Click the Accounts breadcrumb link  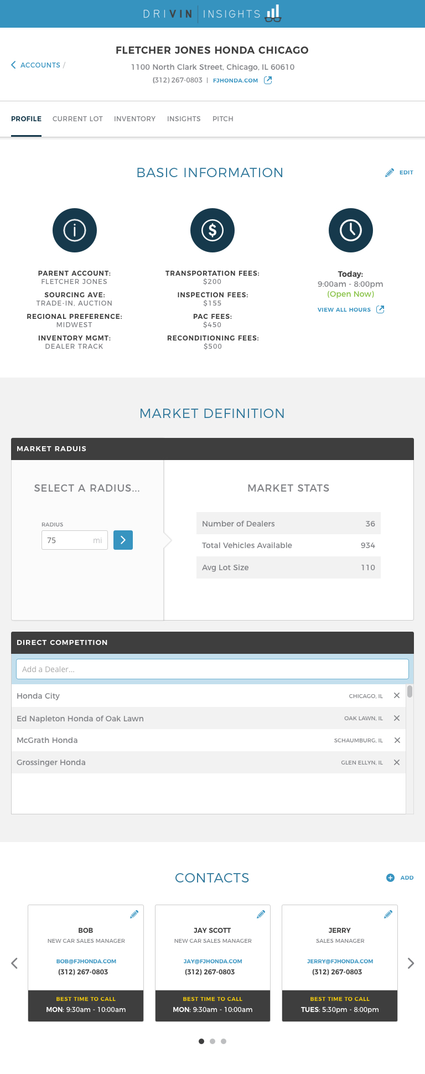40,65
